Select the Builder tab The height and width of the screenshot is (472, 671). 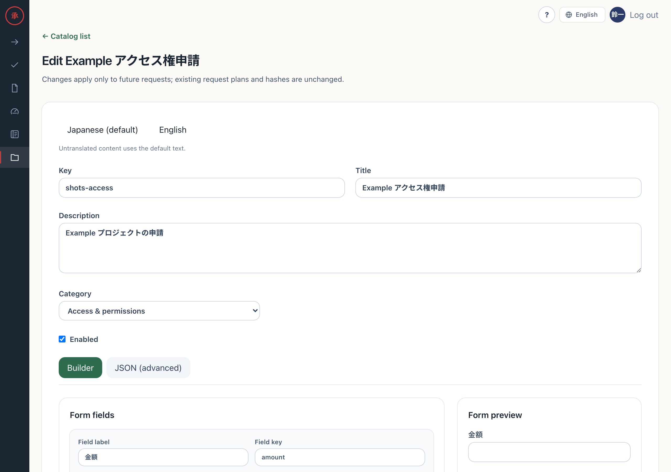point(80,368)
